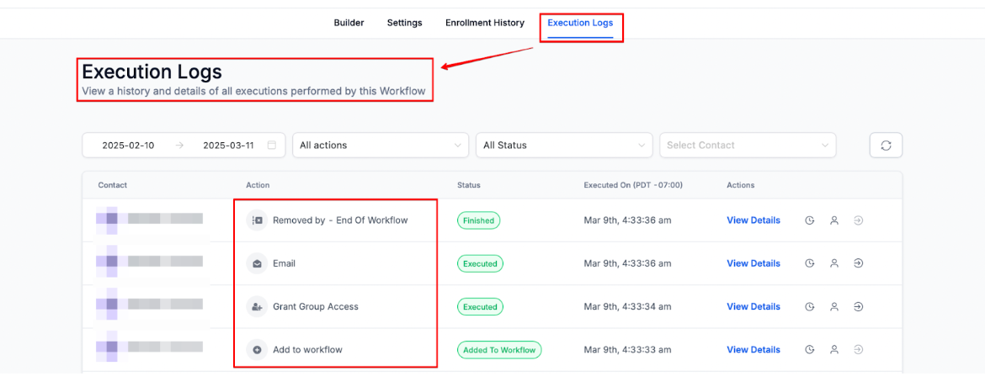
Task: Switch to the Builder tab
Action: tap(349, 23)
